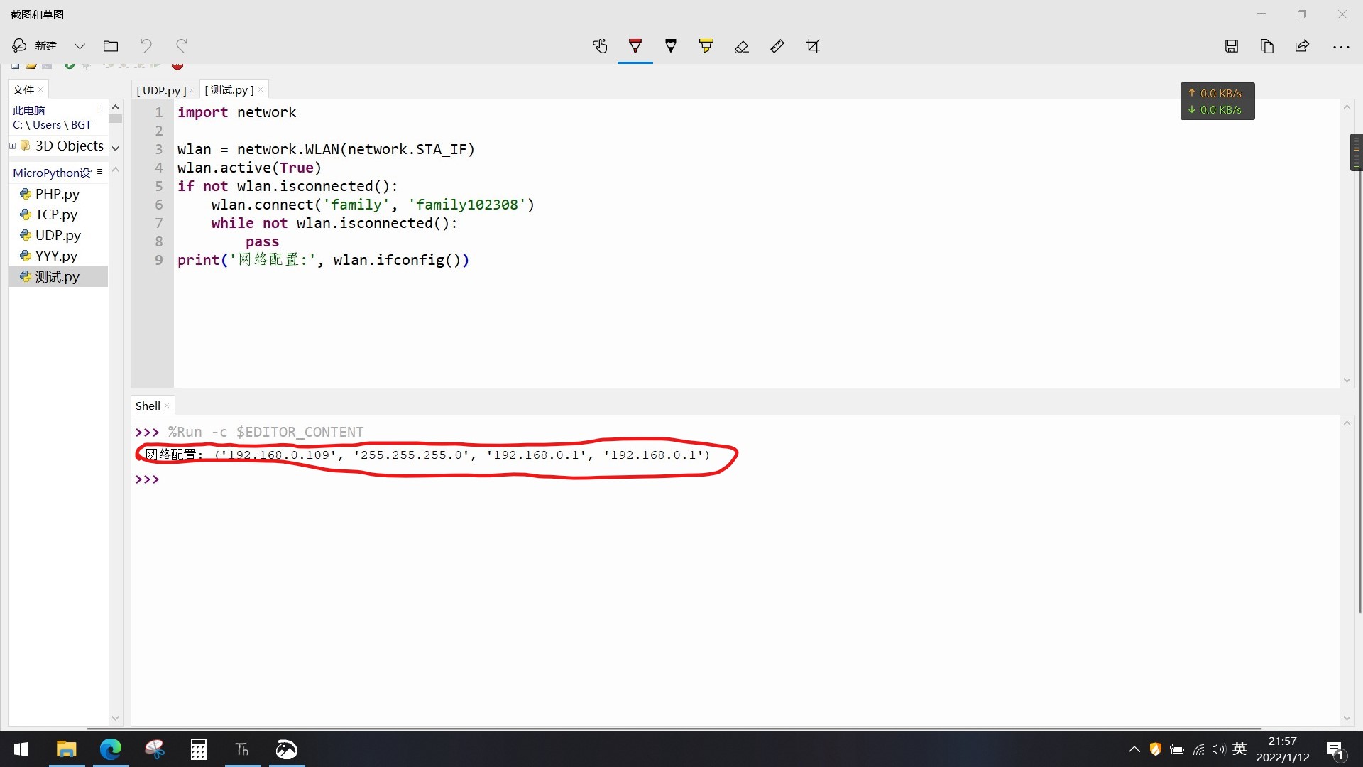This screenshot has height=767, width=1363.
Task: Open a file with folder icon
Action: 111,46
